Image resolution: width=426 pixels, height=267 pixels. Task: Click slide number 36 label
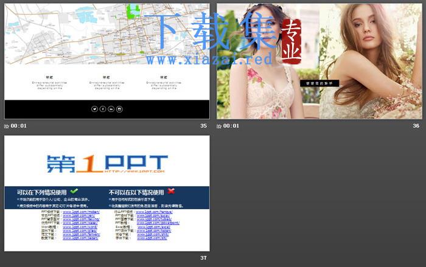tap(416, 126)
